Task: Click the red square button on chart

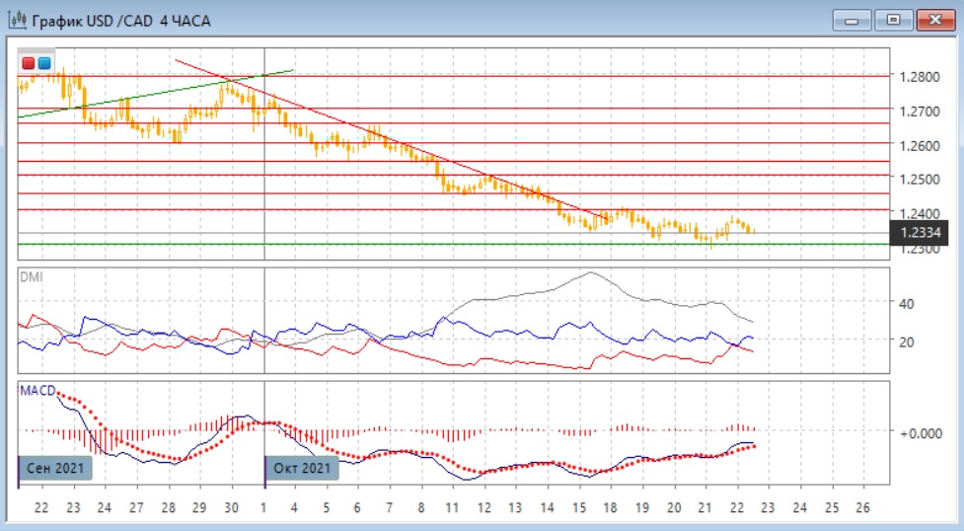Action: [x=28, y=63]
